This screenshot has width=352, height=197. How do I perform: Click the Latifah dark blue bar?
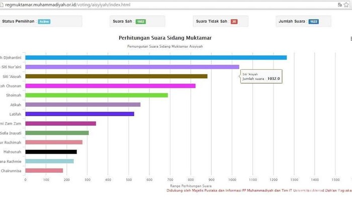point(79,114)
